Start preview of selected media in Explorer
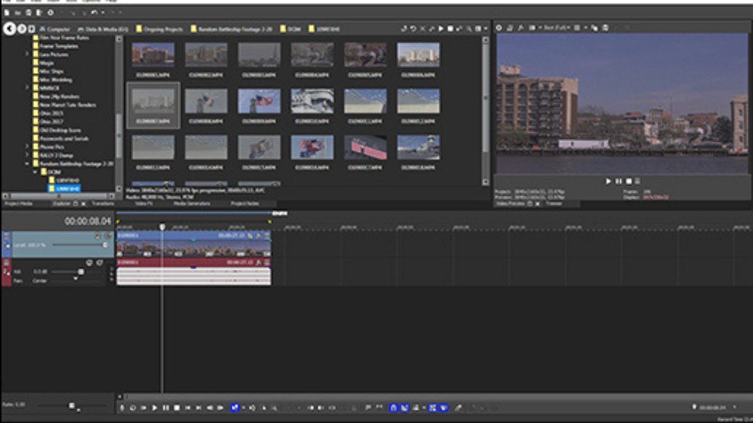 click(x=441, y=29)
